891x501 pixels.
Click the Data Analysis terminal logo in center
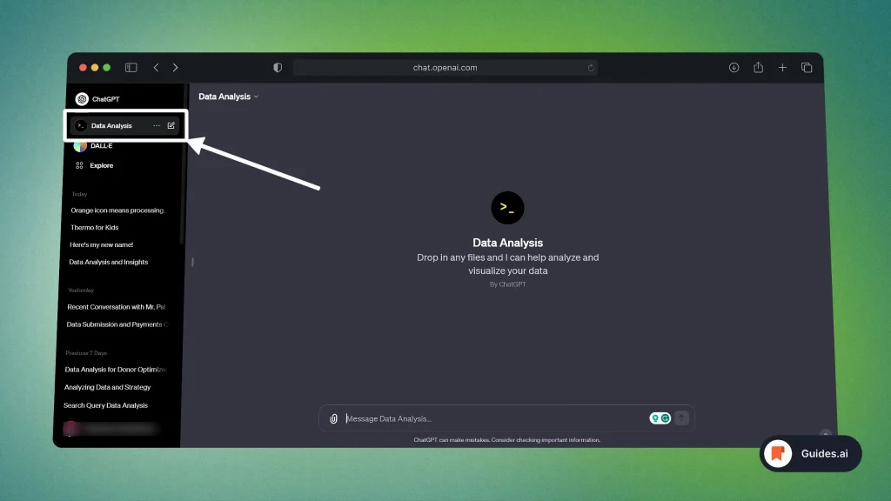tap(507, 208)
